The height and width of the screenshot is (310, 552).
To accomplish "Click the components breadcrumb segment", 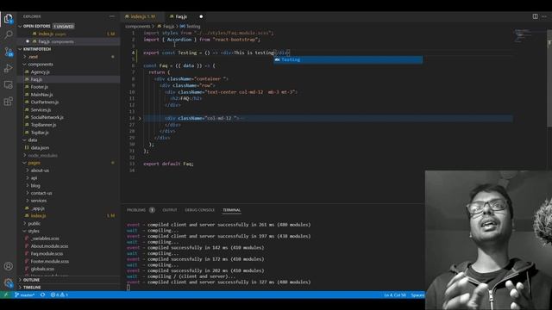I will (138, 27).
